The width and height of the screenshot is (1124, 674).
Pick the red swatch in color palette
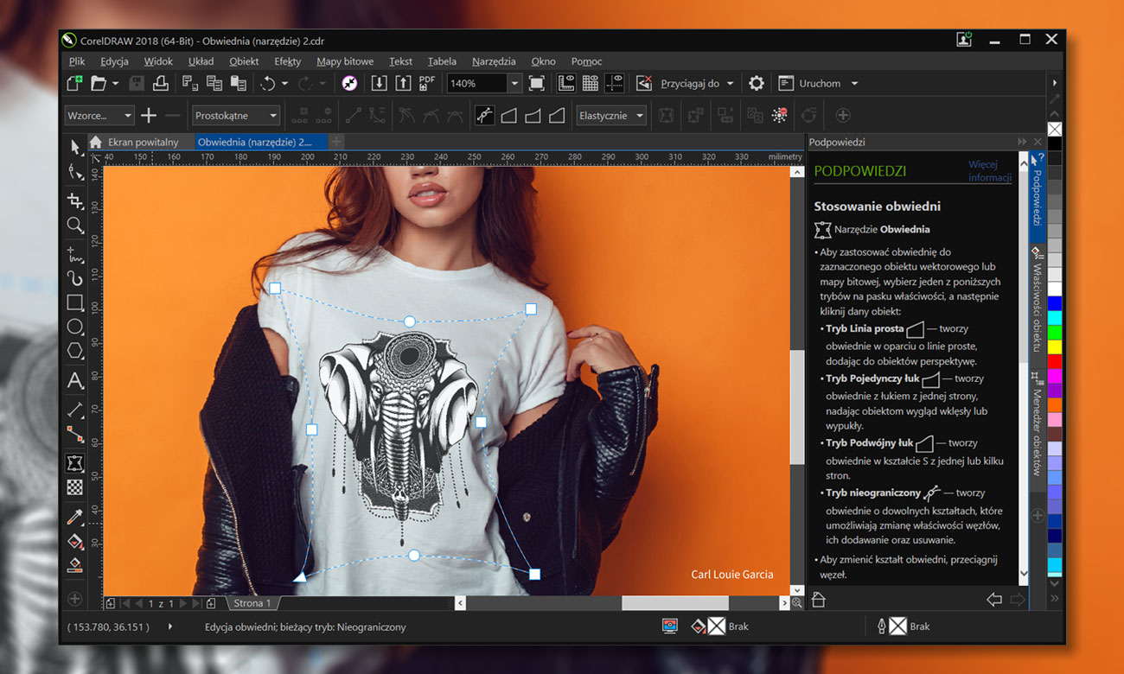[1054, 362]
